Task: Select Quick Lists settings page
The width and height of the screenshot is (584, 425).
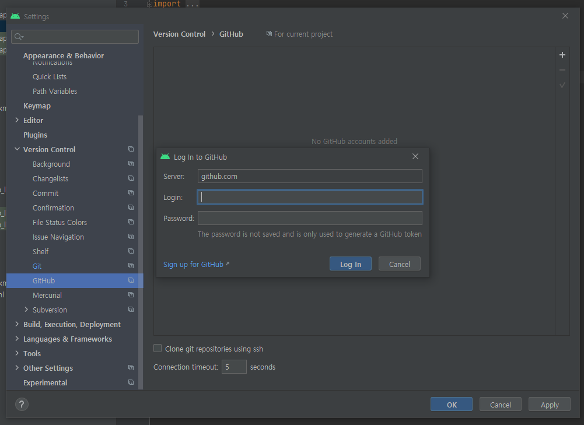Action: point(50,77)
